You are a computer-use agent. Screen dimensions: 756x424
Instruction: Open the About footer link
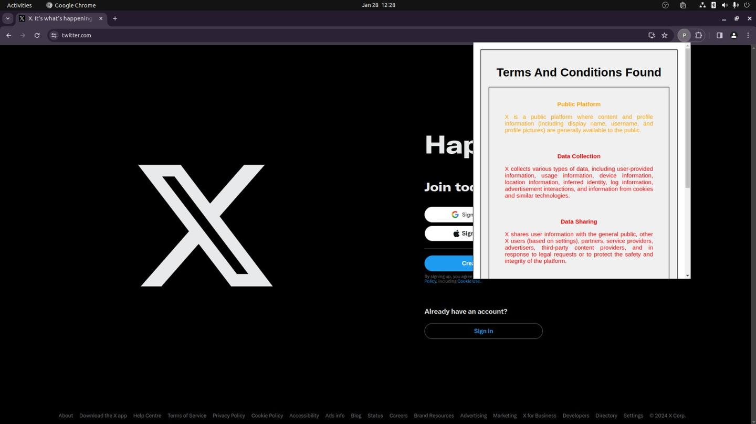pos(66,416)
